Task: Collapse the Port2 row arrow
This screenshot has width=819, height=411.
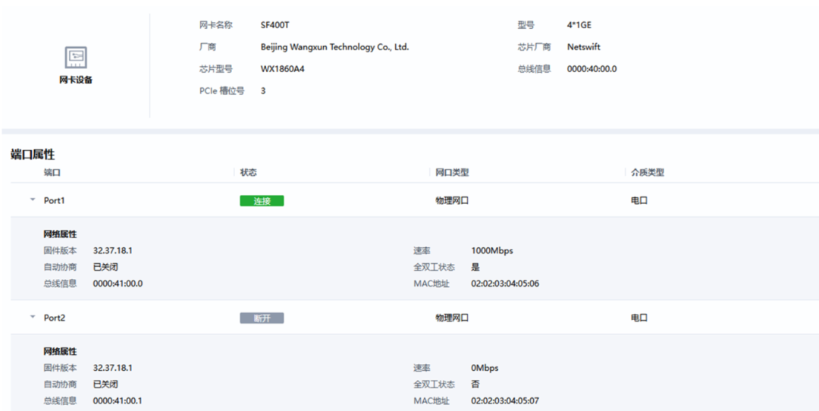Action: (x=33, y=317)
